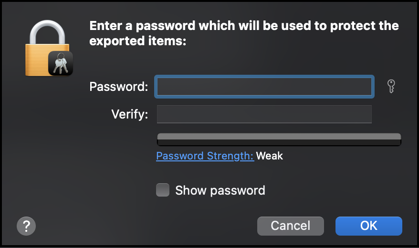The image size is (419, 248).
Task: Click the "exported items:" heading line
Action: tap(137, 41)
